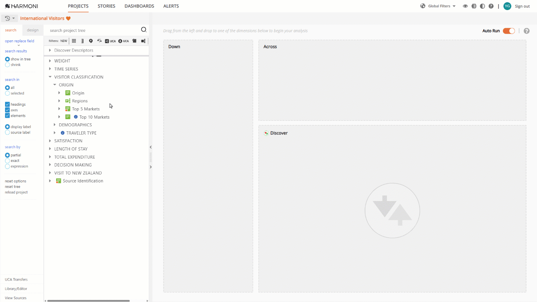Click the Harmoni logo

click(x=21, y=6)
